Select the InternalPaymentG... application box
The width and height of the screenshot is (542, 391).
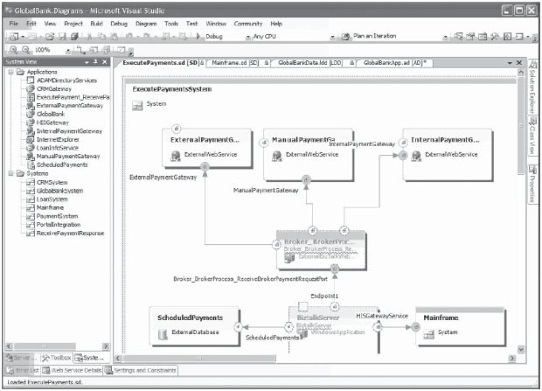[448, 155]
